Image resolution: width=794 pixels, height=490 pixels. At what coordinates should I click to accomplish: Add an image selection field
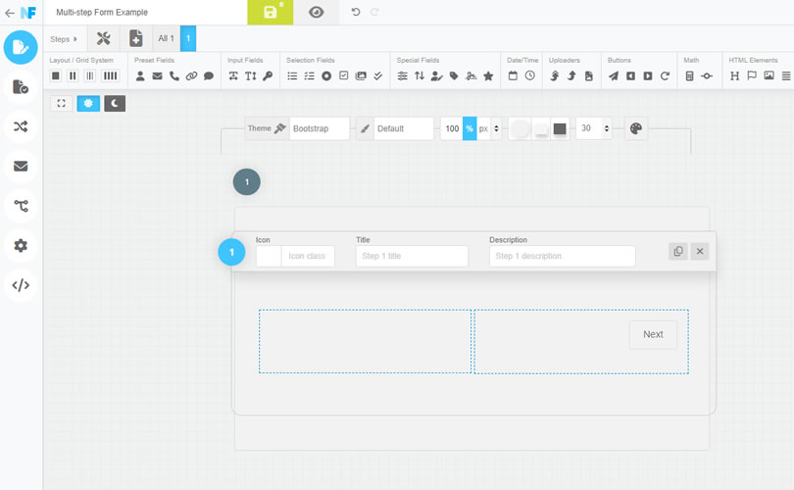tap(361, 75)
